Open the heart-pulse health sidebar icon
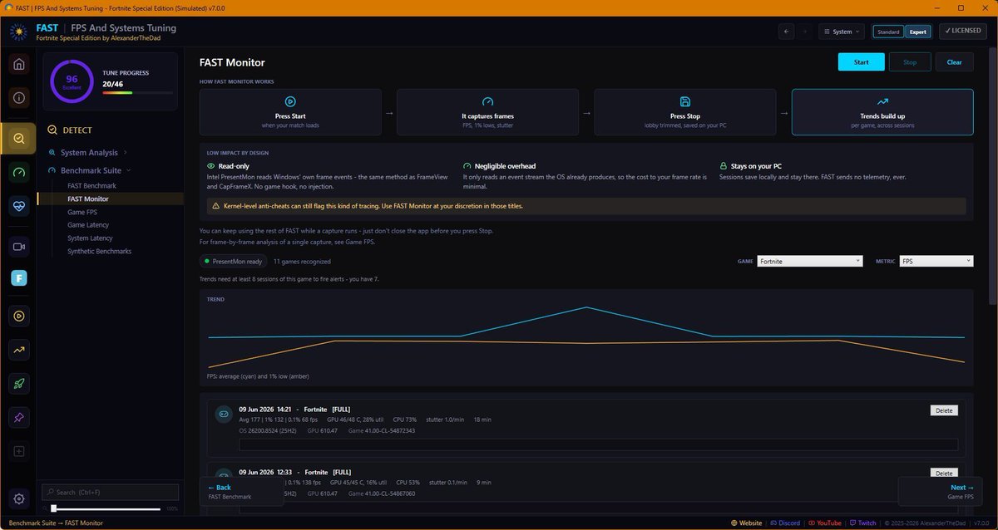 [19, 206]
